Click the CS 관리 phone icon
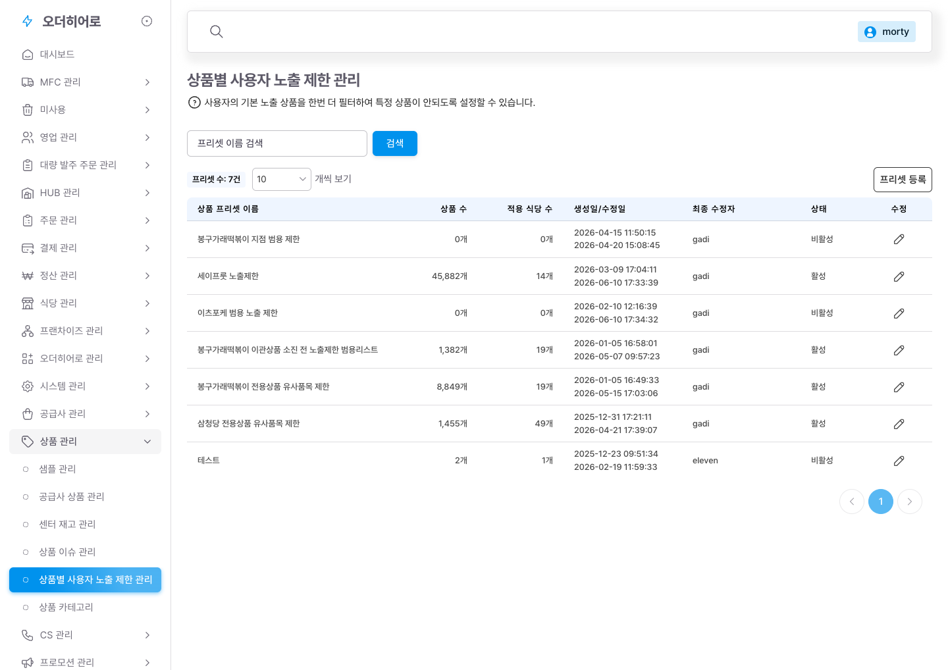948x670 pixels. click(x=28, y=635)
